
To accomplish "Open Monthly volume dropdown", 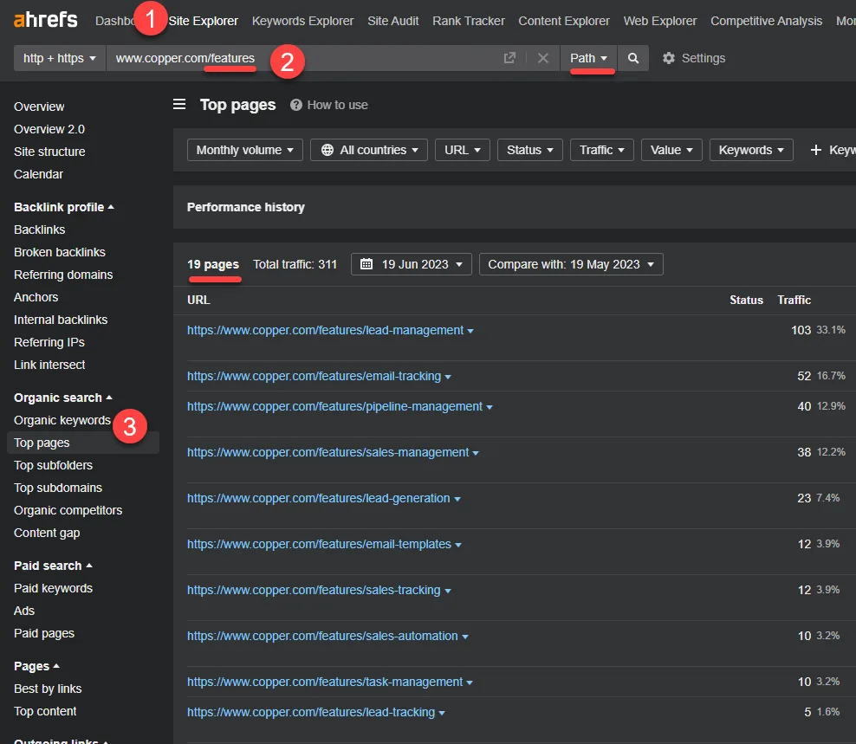I will [x=244, y=150].
